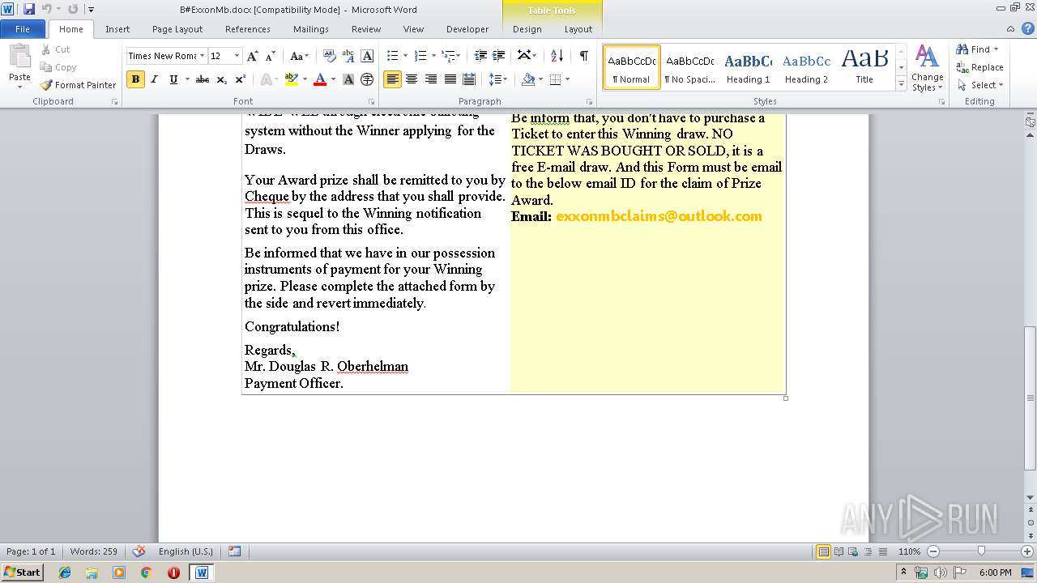
Task: Open Chrome from taskbar
Action: 146,572
